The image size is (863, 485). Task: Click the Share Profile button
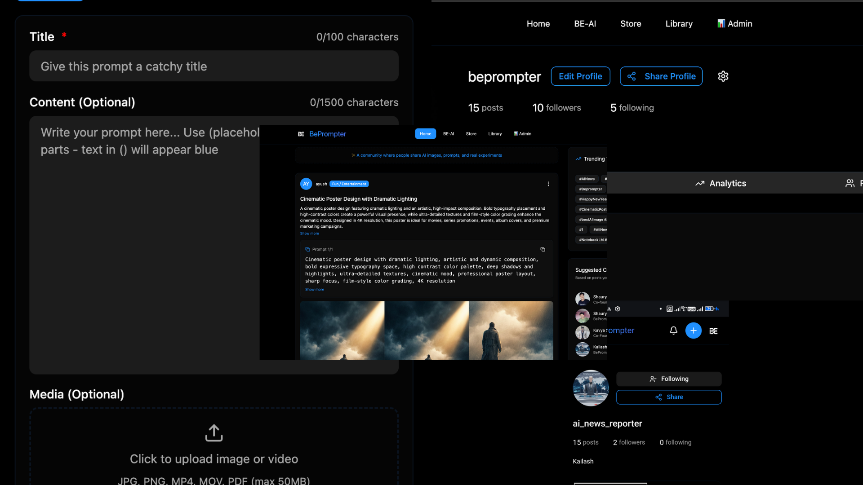[661, 76]
